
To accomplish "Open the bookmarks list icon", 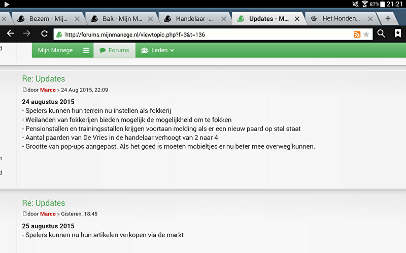I will pos(398,33).
